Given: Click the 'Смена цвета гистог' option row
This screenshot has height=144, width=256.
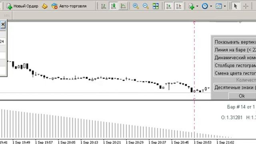Looking at the screenshot, I should (235, 73).
